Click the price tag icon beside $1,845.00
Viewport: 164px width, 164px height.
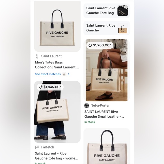click(41, 87)
